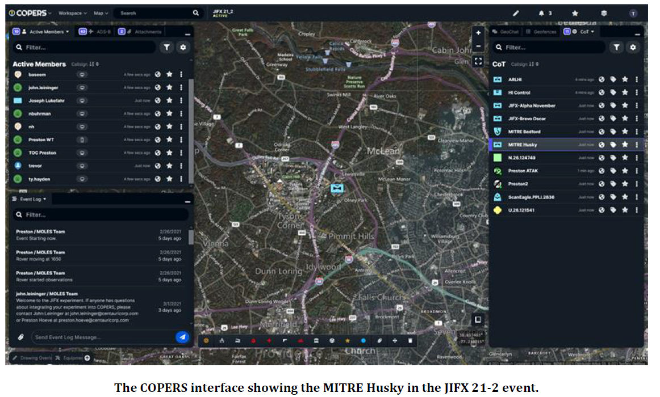Toggle baseem member status switch
The width and height of the screenshot is (660, 397).
(x=82, y=74)
